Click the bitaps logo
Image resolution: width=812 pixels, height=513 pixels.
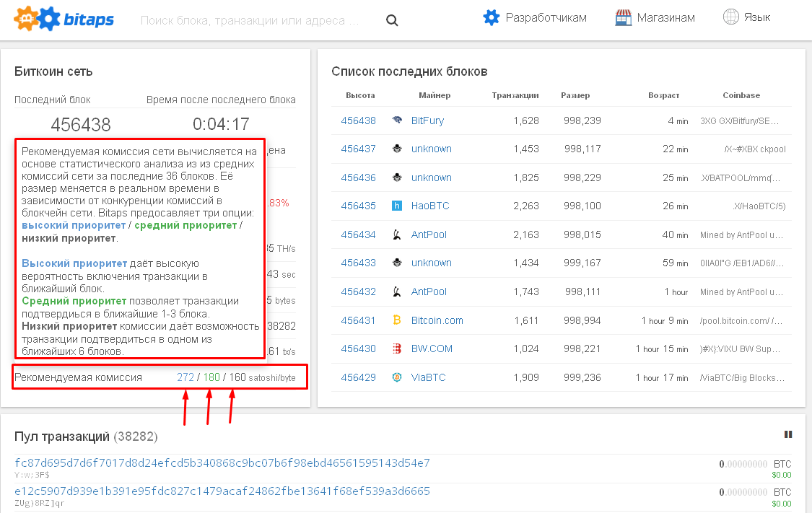(64, 18)
